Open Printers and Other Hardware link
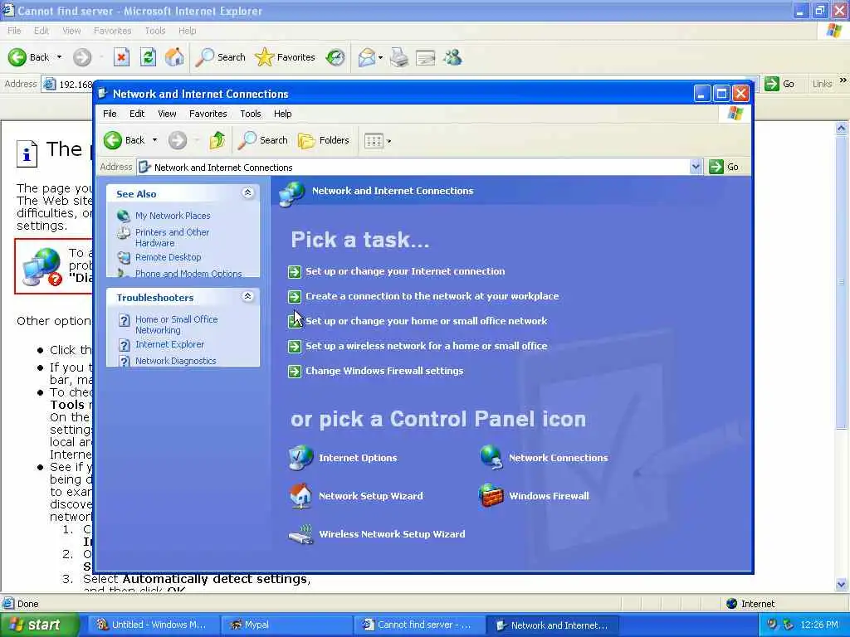 point(172,237)
